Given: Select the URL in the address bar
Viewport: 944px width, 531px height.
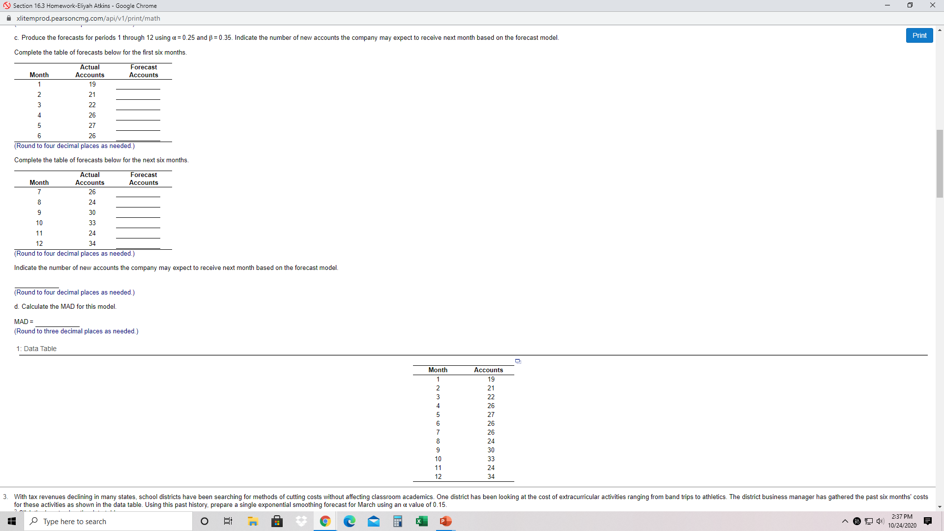Looking at the screenshot, I should [x=88, y=18].
